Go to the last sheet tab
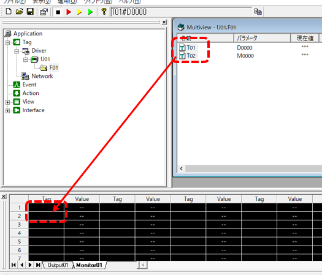322x275 pixels. [x=38, y=265]
